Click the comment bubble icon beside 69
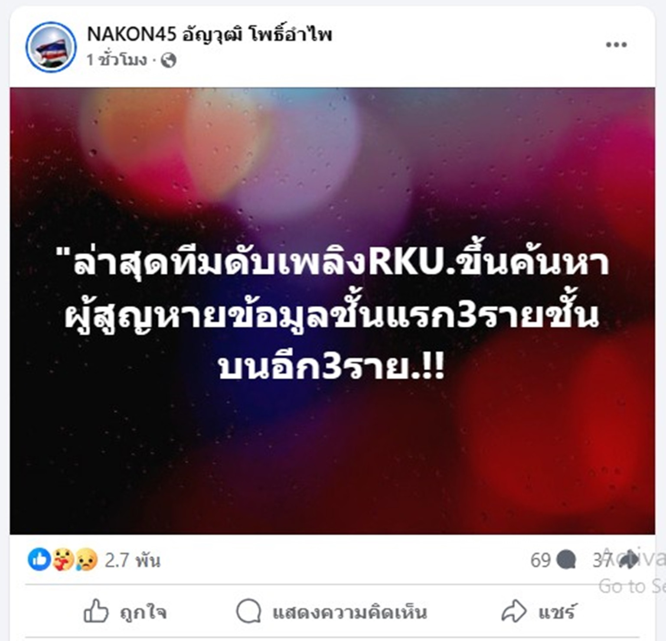Screen dimensions: 666x641 coord(566,560)
